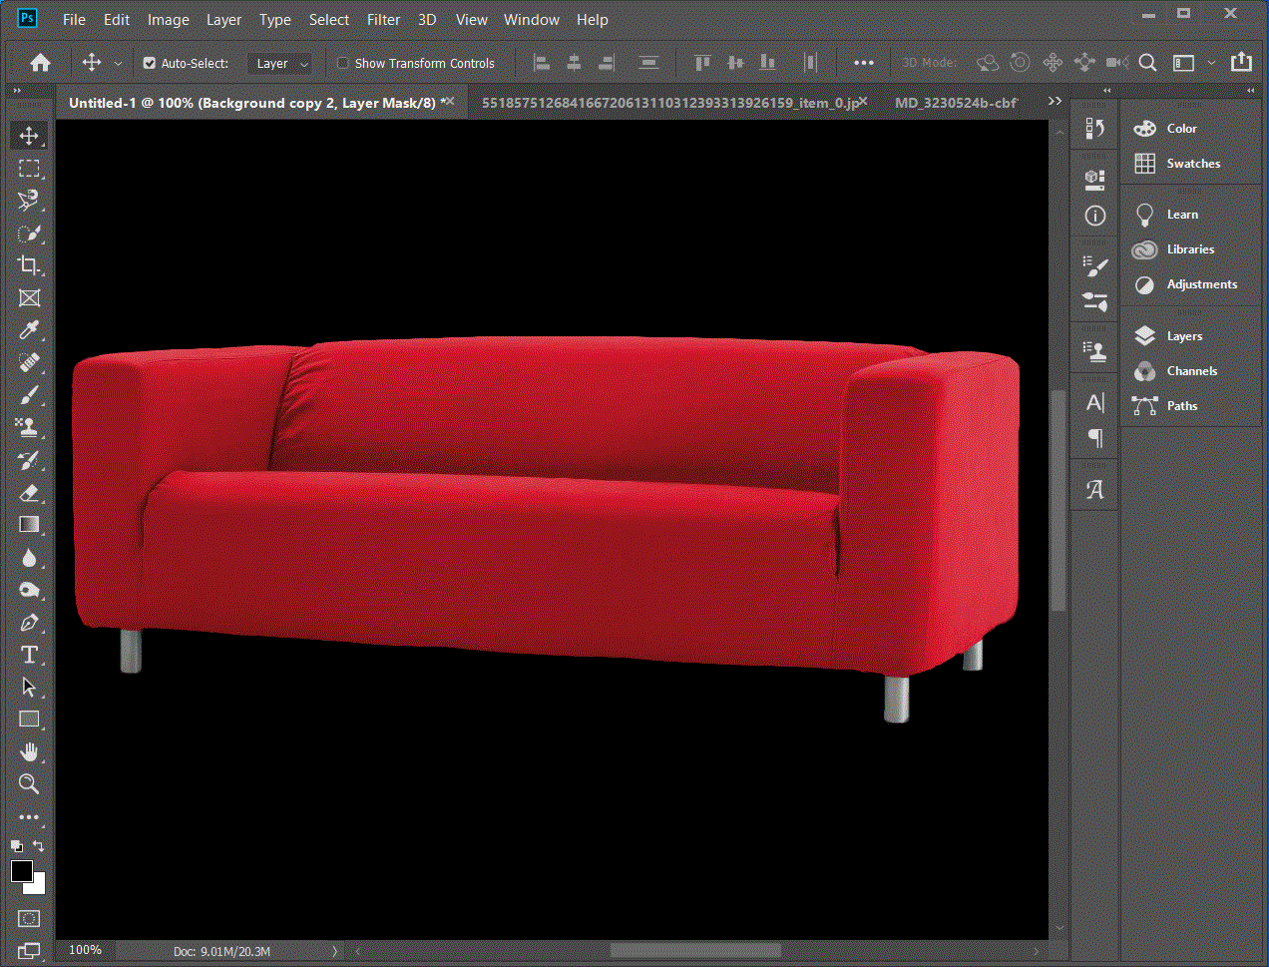Enable Show Transform Controls checkbox

(343, 63)
